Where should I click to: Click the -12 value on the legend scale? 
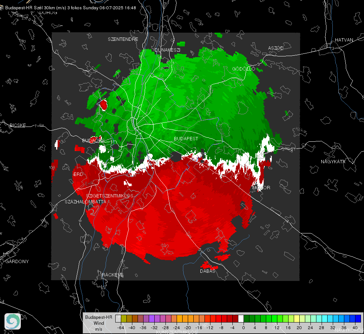click(210, 328)
